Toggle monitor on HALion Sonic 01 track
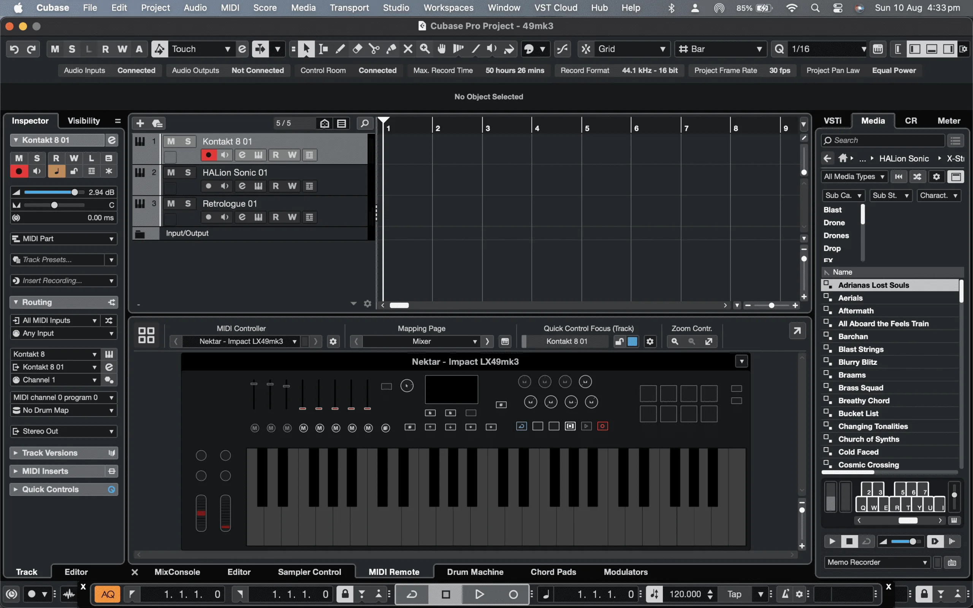 click(225, 186)
